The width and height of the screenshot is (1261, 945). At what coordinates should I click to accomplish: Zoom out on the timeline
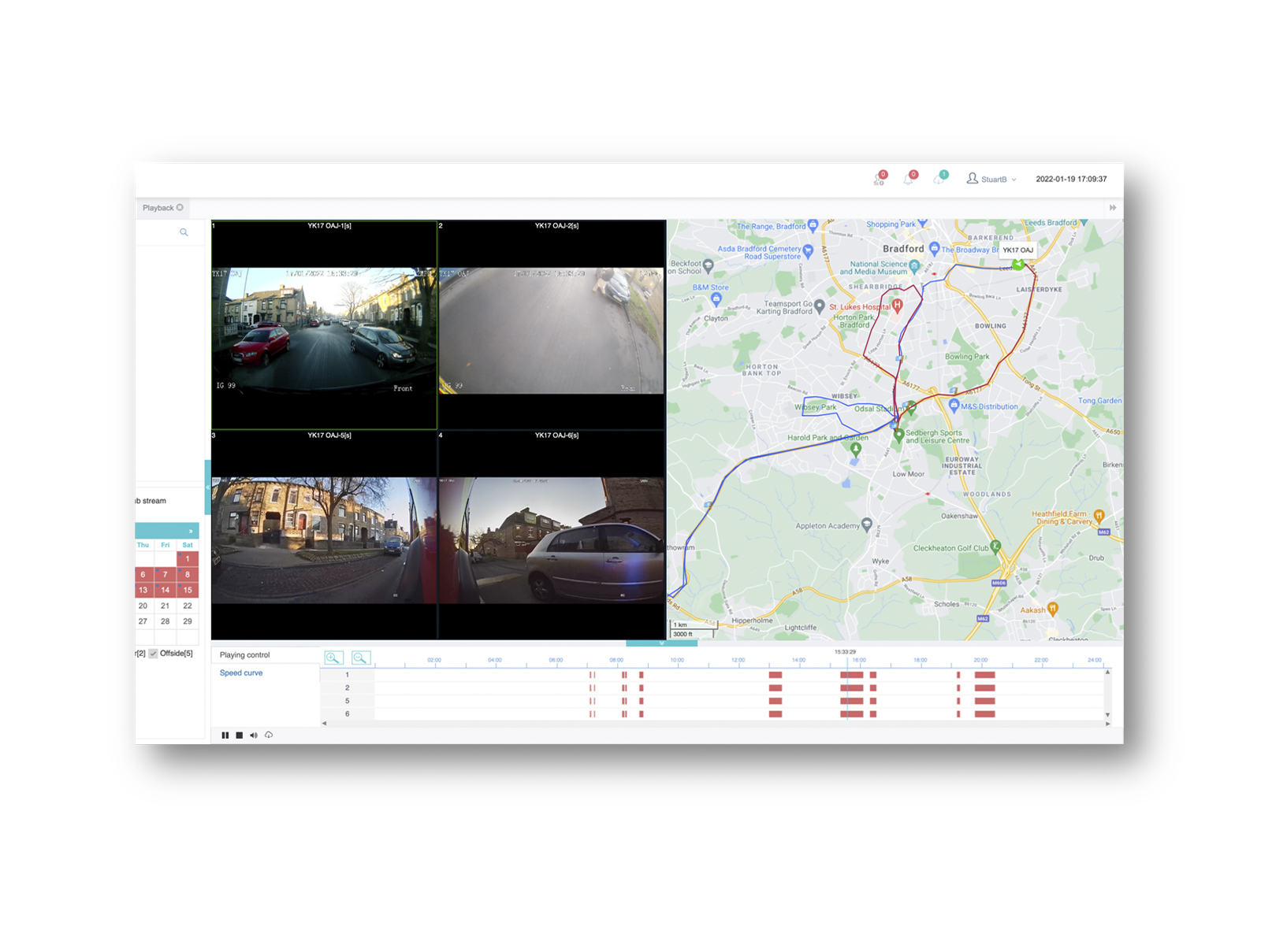tap(360, 658)
